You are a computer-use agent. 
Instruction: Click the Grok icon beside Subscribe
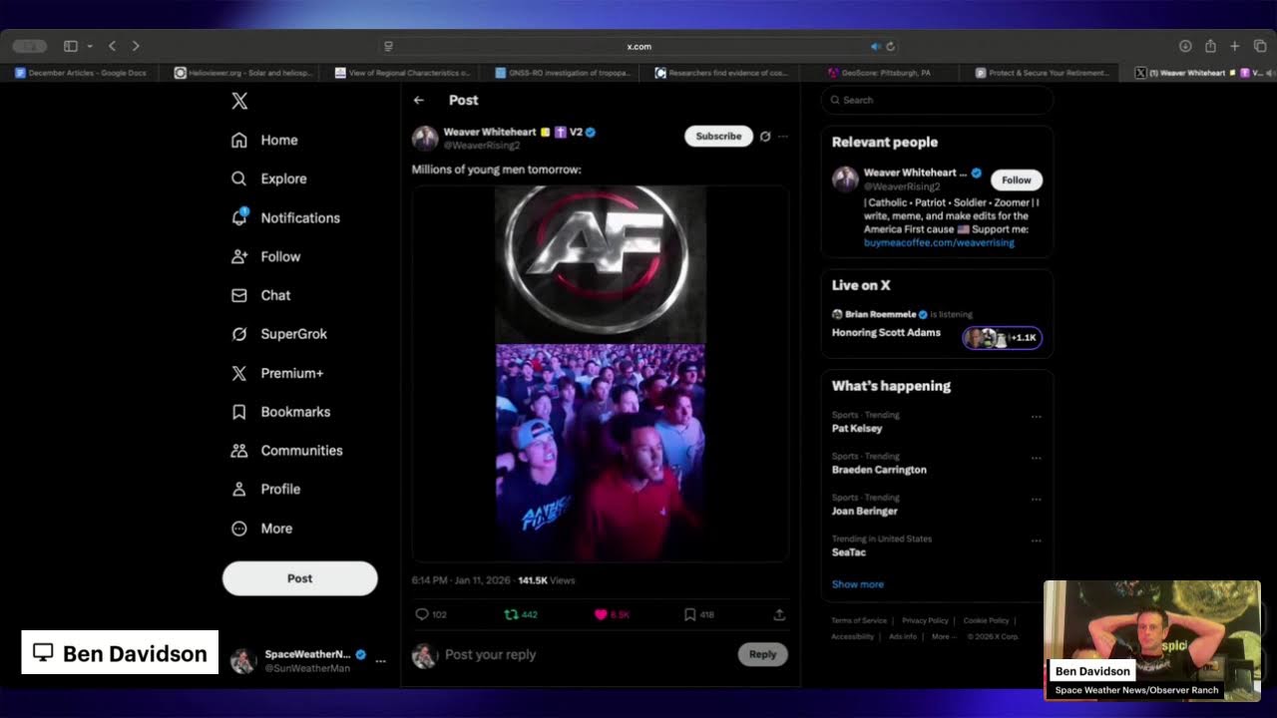(x=765, y=137)
